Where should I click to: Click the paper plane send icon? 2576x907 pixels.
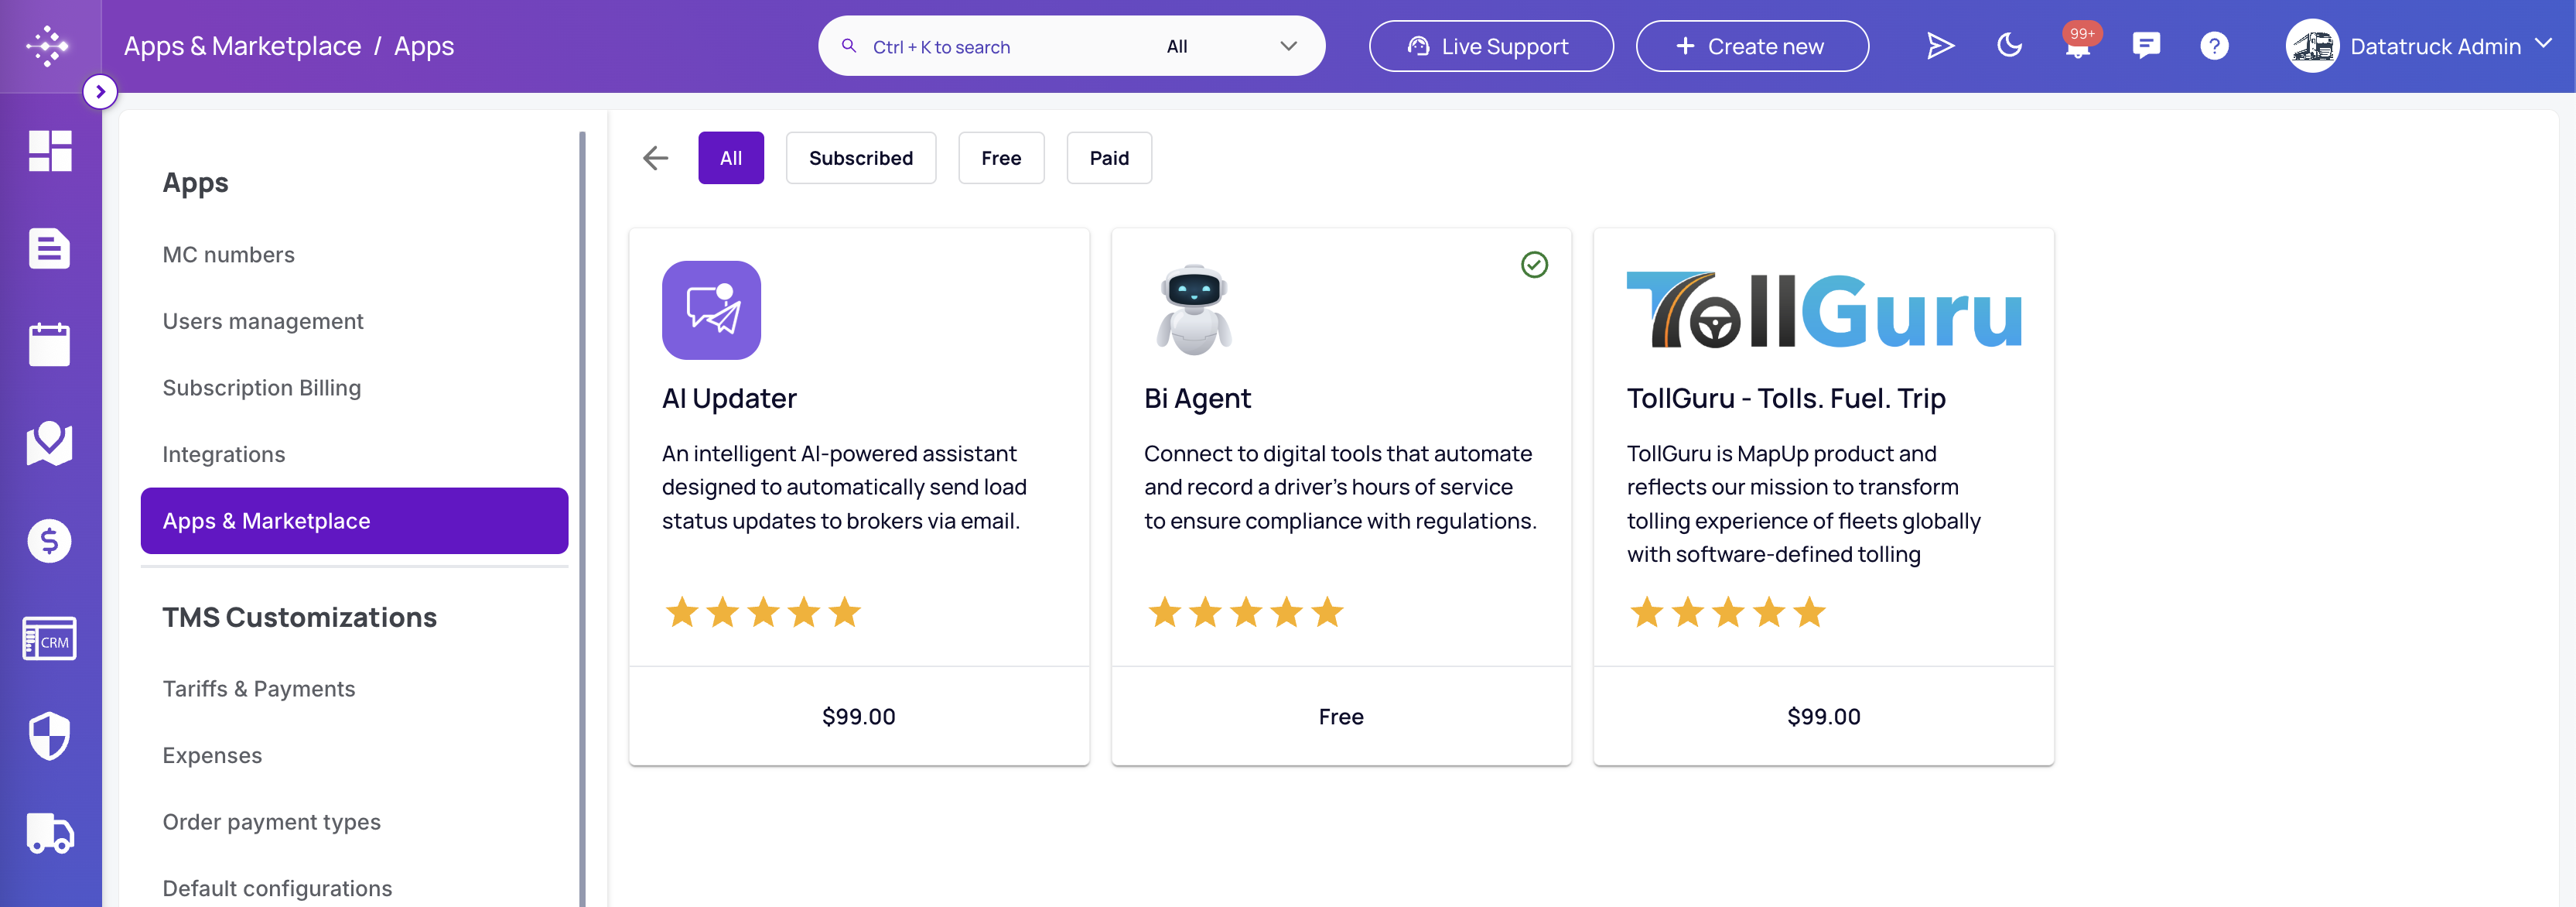[x=1940, y=46]
